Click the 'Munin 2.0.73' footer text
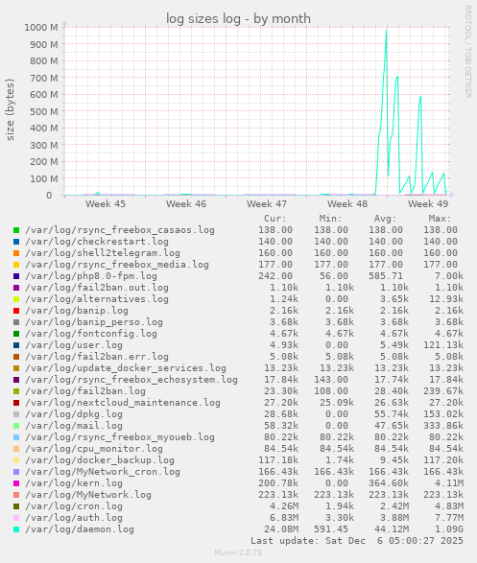The image size is (477, 563). (238, 552)
